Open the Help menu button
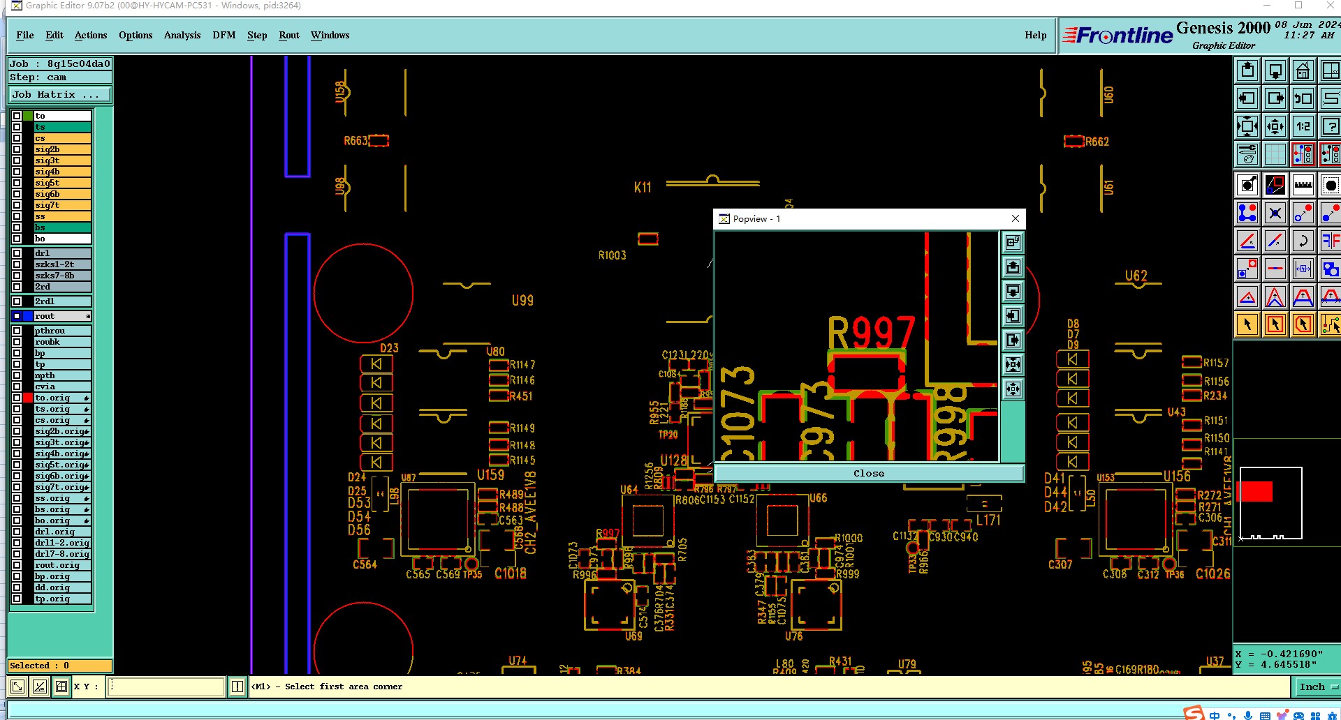This screenshot has width=1341, height=720. tap(1036, 35)
